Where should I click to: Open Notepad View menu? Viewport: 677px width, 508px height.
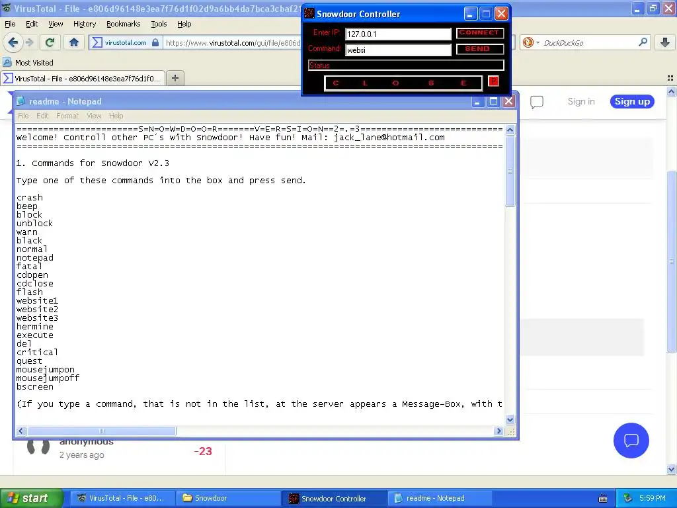point(94,116)
